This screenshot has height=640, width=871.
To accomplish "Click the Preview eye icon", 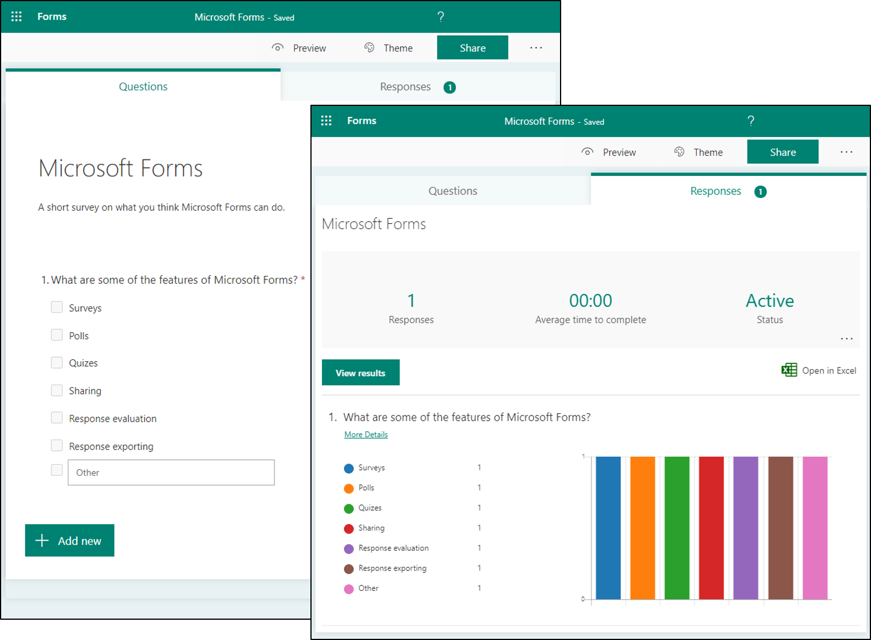I will [x=587, y=152].
